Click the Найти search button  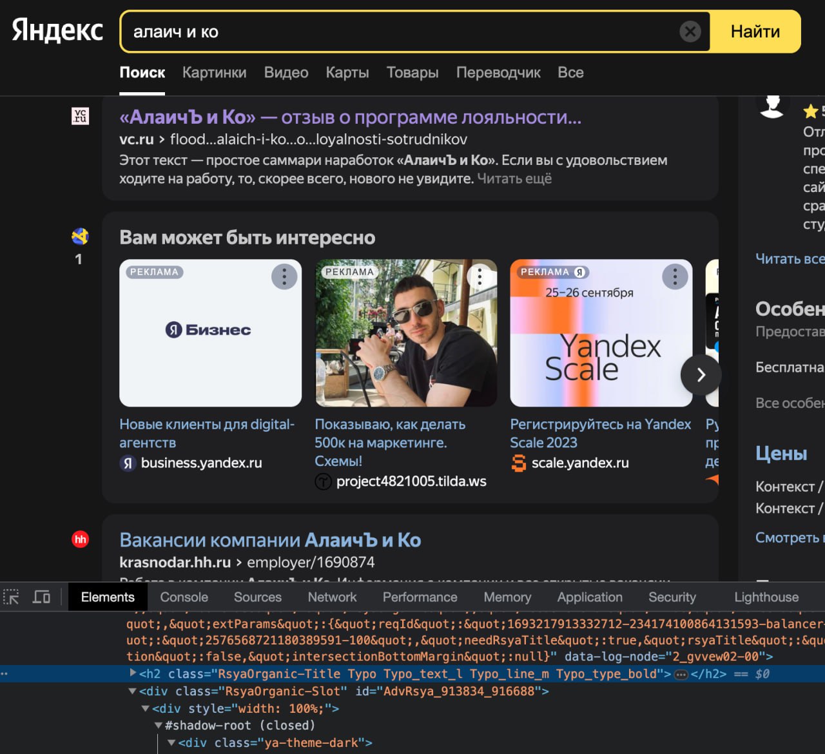click(755, 31)
